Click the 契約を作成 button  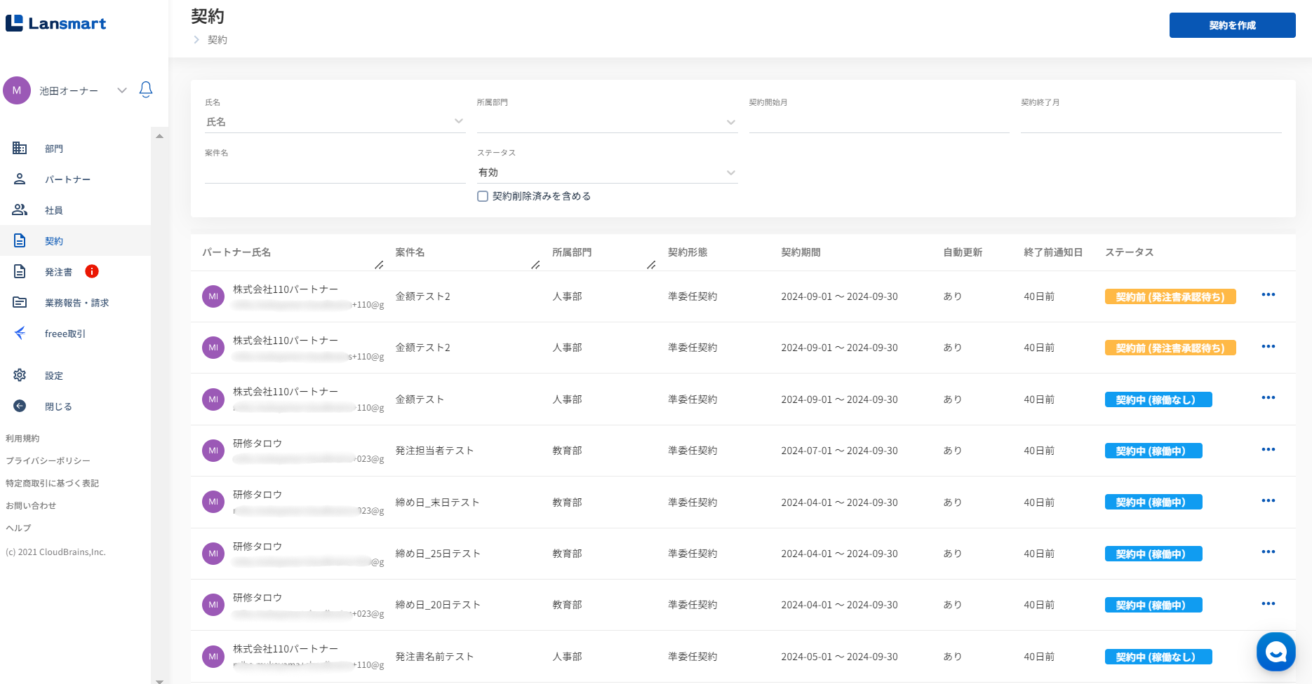[x=1232, y=25]
